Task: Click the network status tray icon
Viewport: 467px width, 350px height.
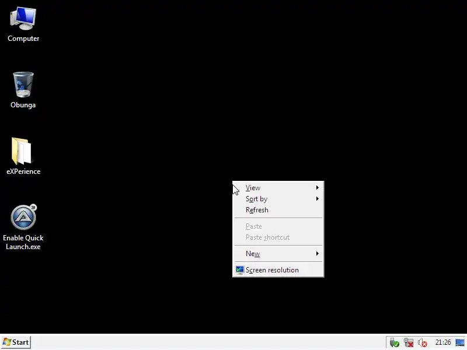Action: pos(409,342)
